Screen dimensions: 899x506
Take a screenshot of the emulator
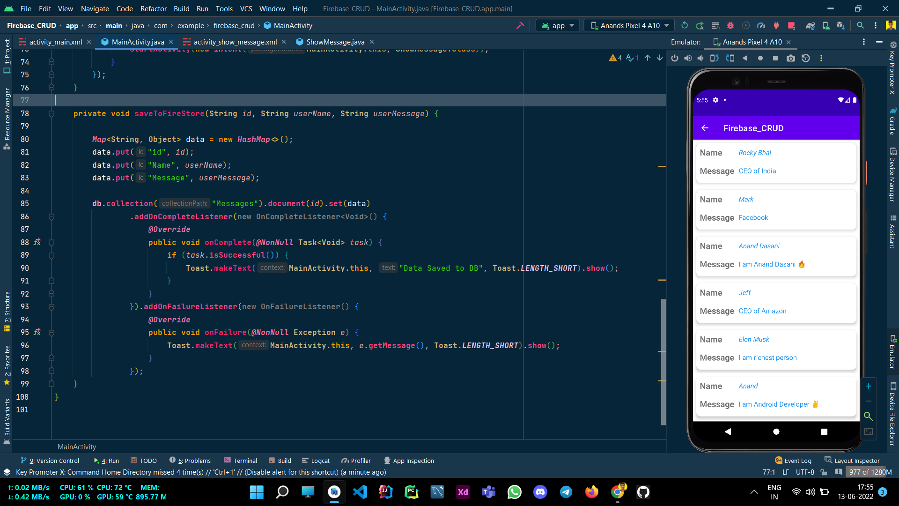(x=791, y=58)
